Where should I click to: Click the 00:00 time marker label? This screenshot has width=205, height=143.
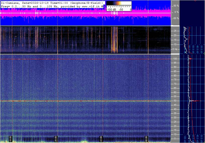pos(146,139)
